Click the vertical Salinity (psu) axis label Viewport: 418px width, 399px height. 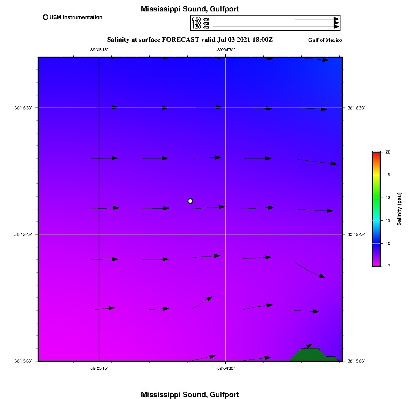(x=399, y=209)
